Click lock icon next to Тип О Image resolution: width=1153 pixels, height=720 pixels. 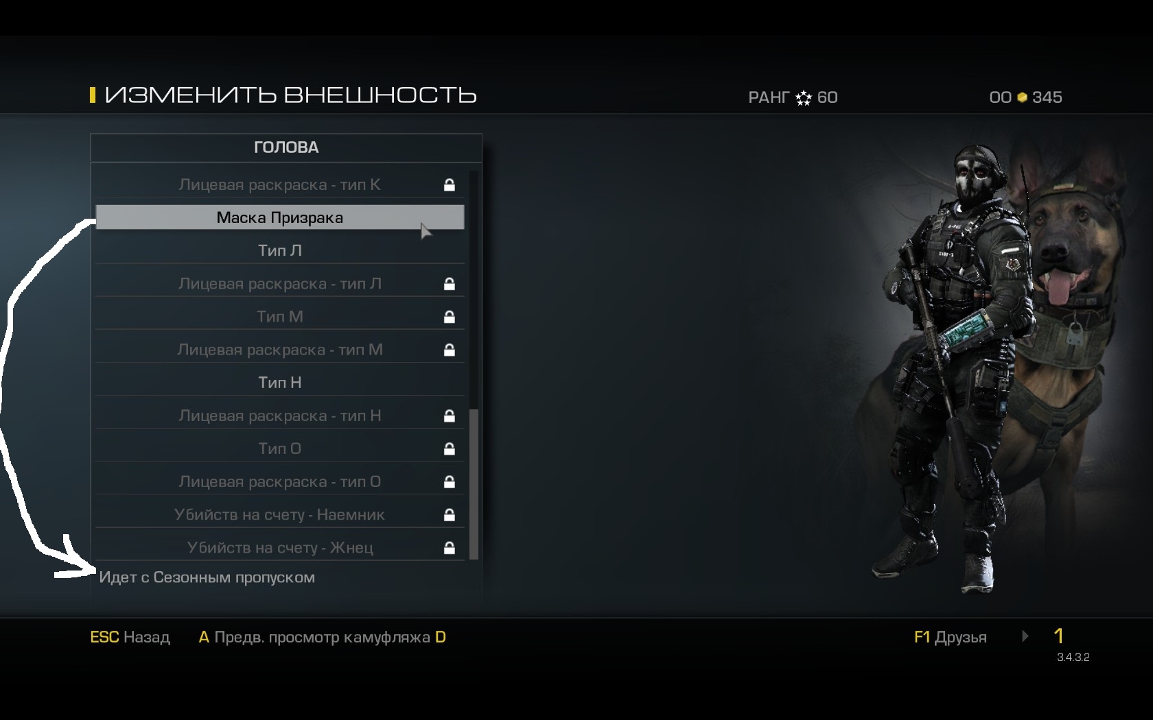click(449, 449)
